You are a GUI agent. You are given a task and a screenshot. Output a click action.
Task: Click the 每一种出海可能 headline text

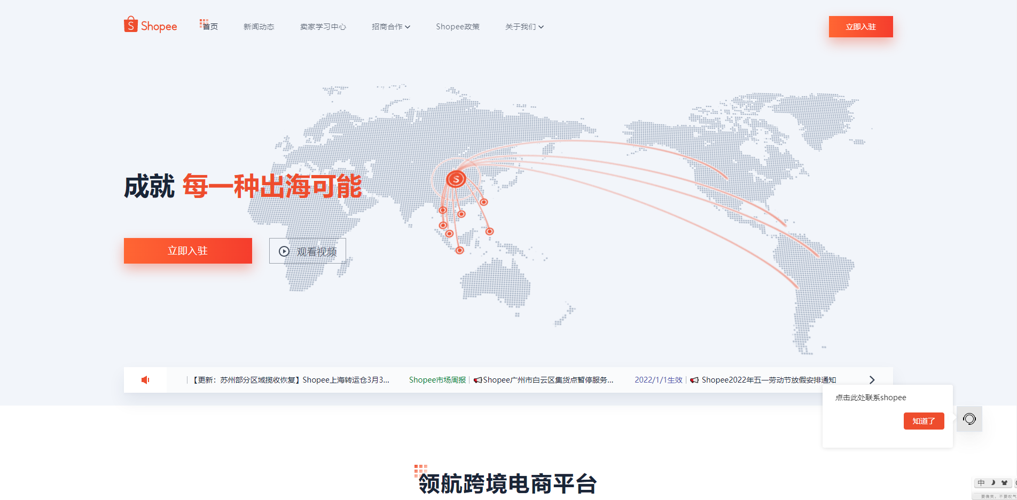[x=272, y=186]
